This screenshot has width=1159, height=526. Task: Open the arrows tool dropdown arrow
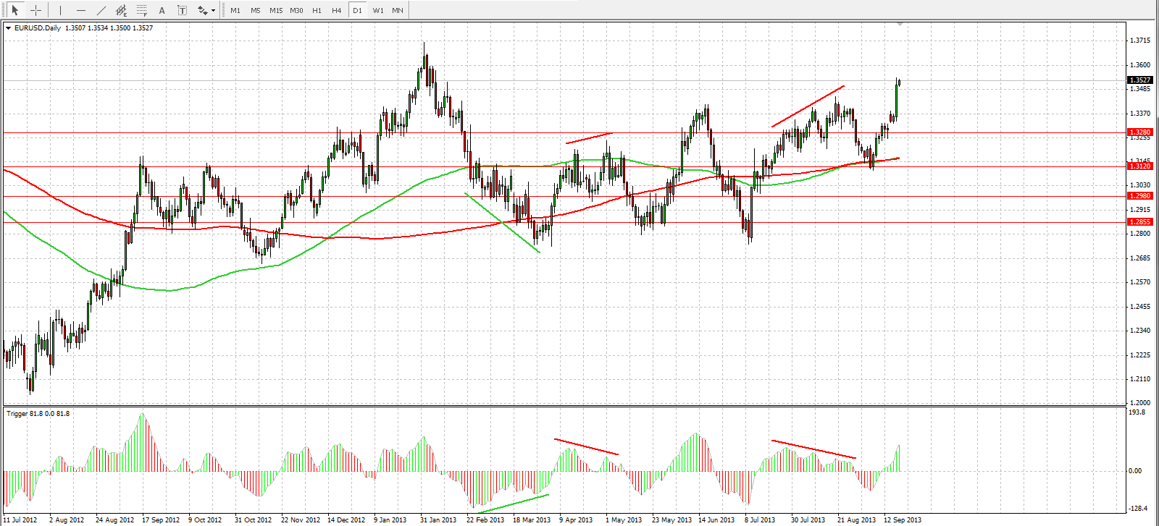213,11
